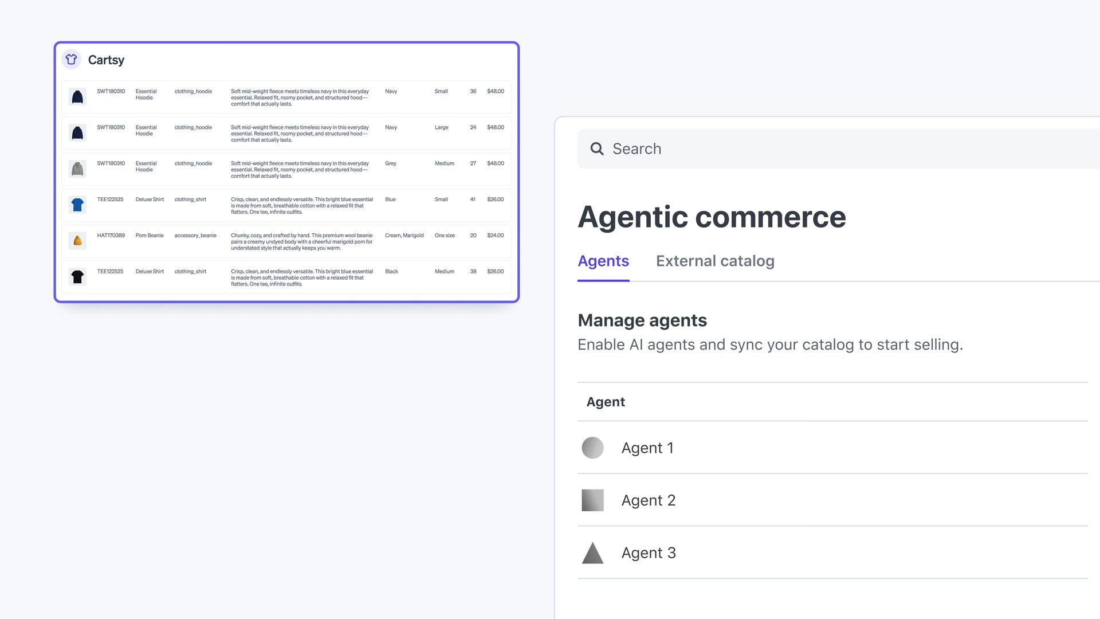Select the Agents tab
Viewport: 1100px width, 619px height.
(603, 261)
